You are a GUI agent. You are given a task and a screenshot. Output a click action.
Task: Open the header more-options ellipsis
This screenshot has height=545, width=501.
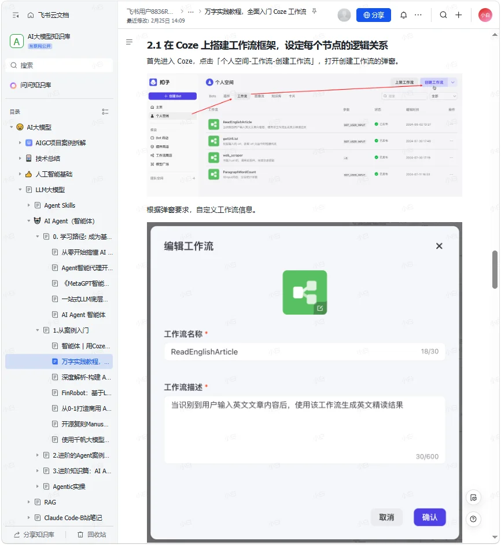point(418,15)
